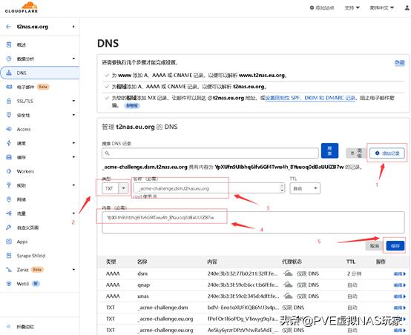Click the Proxy status (代理状态) column header
Image resolution: width=411 pixels, height=335 pixels.
coord(292,262)
